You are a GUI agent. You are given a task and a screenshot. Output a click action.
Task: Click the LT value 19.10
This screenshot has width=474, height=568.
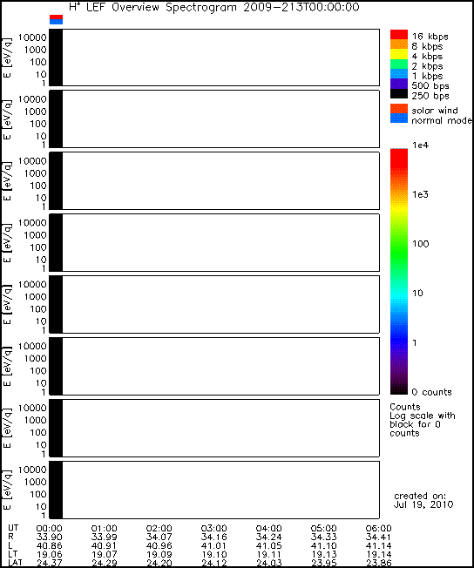(x=213, y=555)
